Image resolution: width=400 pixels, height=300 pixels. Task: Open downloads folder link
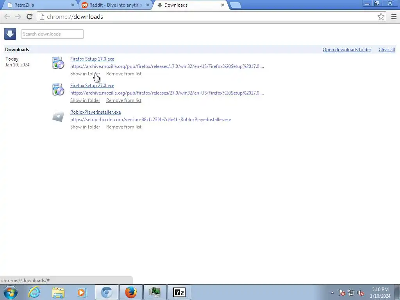347,50
